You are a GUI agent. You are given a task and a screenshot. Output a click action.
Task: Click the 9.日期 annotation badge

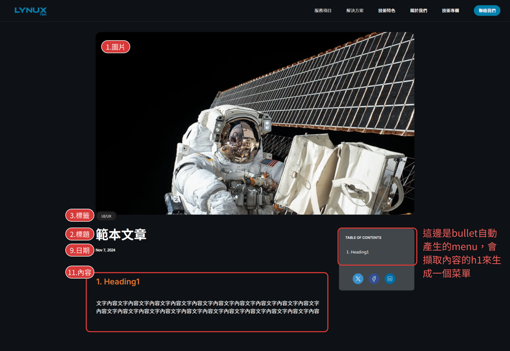pos(79,250)
